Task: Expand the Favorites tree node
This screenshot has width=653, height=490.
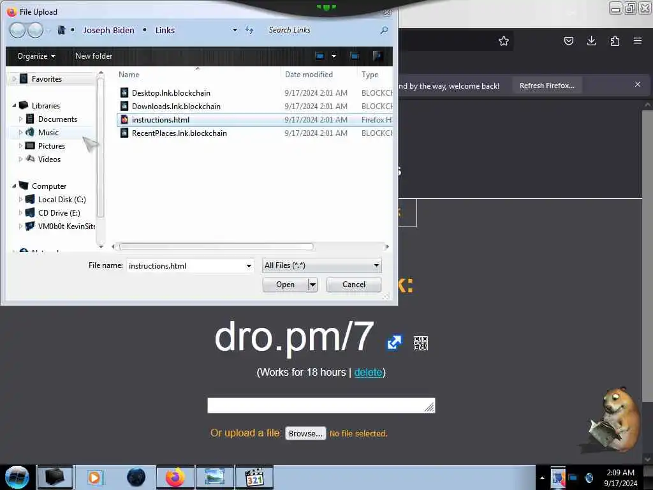Action: click(14, 78)
